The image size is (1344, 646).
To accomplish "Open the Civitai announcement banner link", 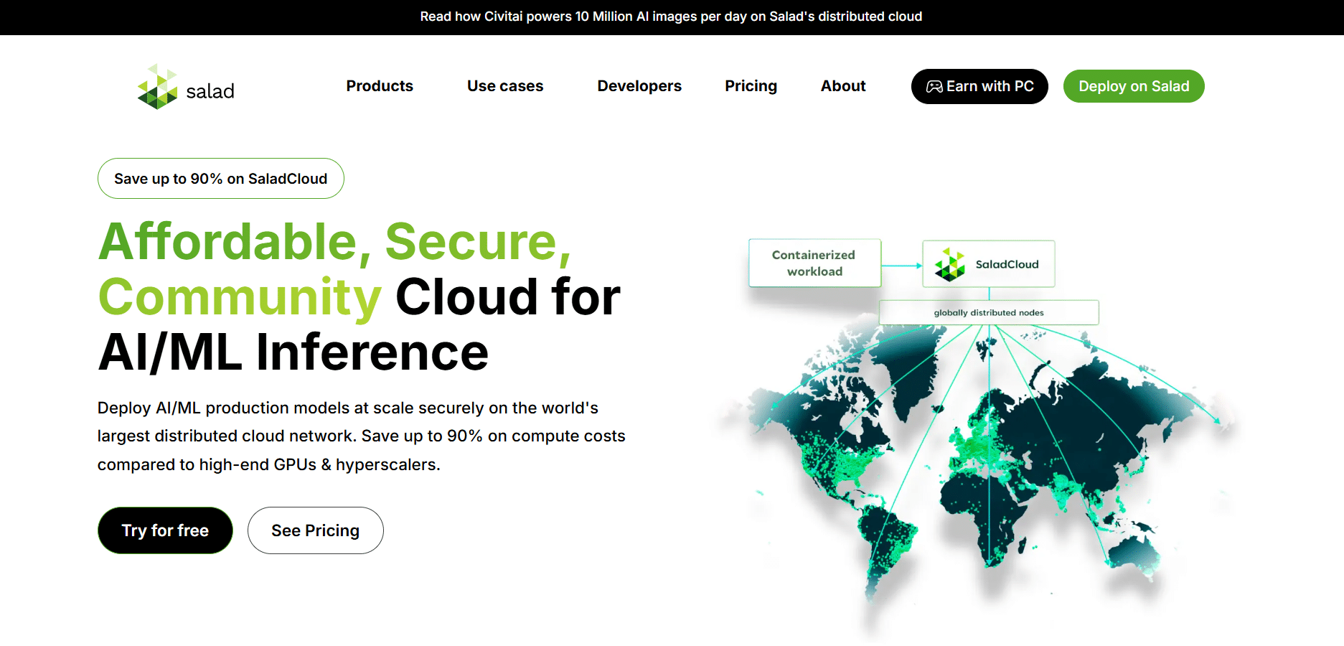I will [671, 17].
